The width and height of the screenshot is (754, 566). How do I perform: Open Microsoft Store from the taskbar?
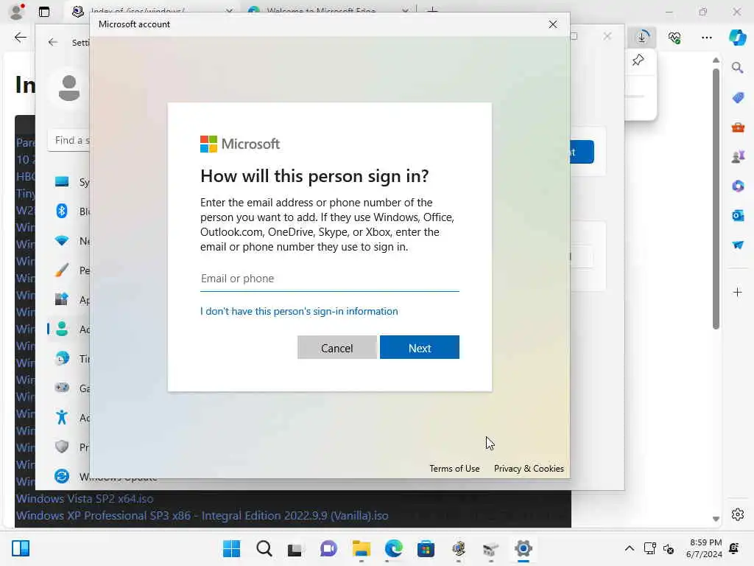point(426,548)
